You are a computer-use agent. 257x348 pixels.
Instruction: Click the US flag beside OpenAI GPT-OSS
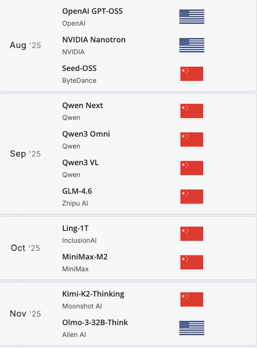(x=192, y=17)
